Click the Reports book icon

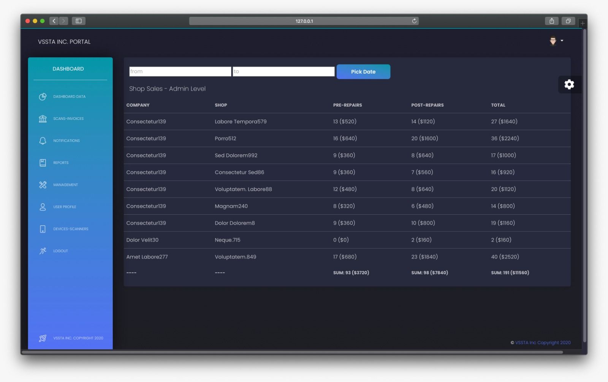[43, 163]
